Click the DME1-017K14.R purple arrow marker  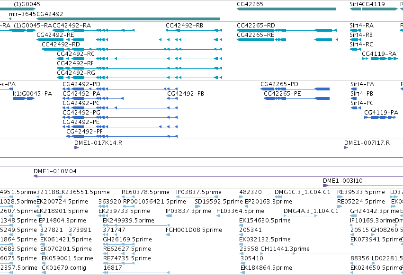coord(76,148)
